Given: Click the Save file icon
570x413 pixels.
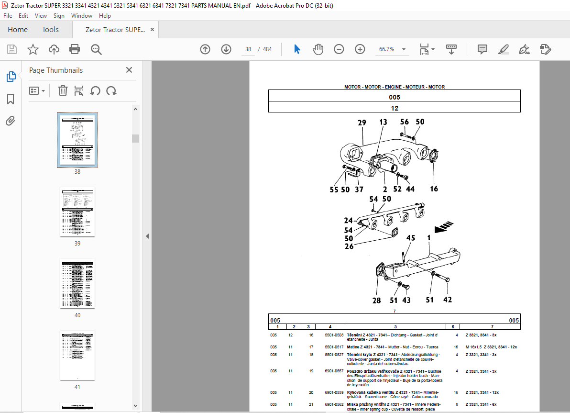Looking at the screenshot, I should (11, 49).
